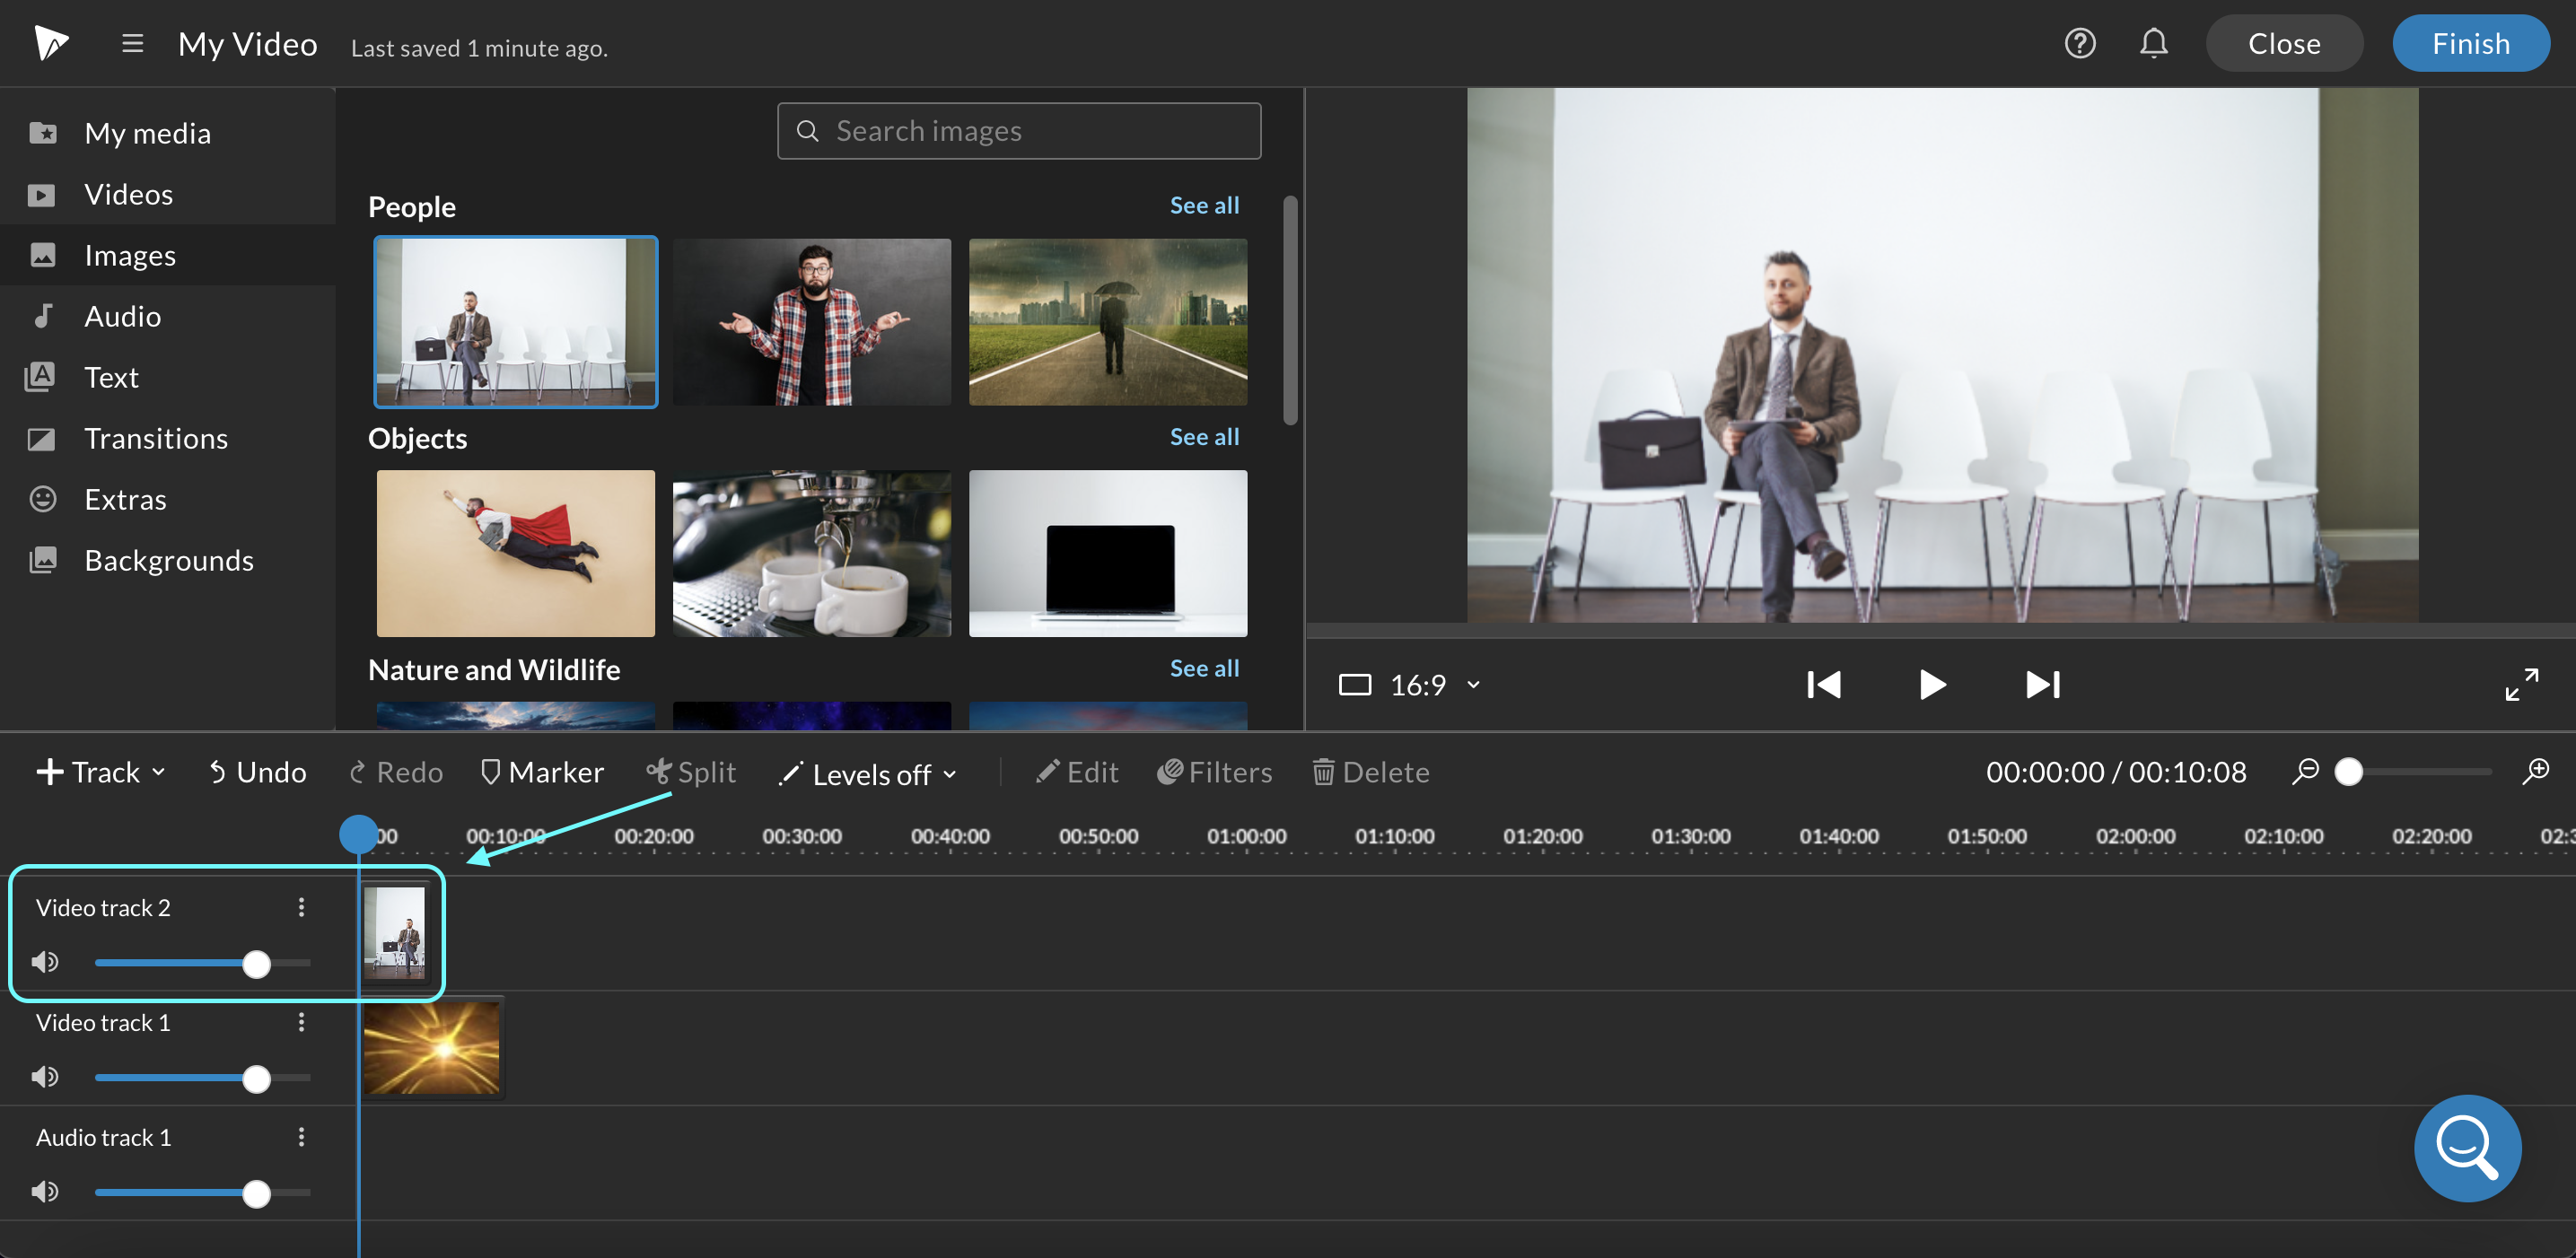The height and width of the screenshot is (1258, 2576).
Task: Mute Video track 1 speaker icon
Action: [45, 1077]
